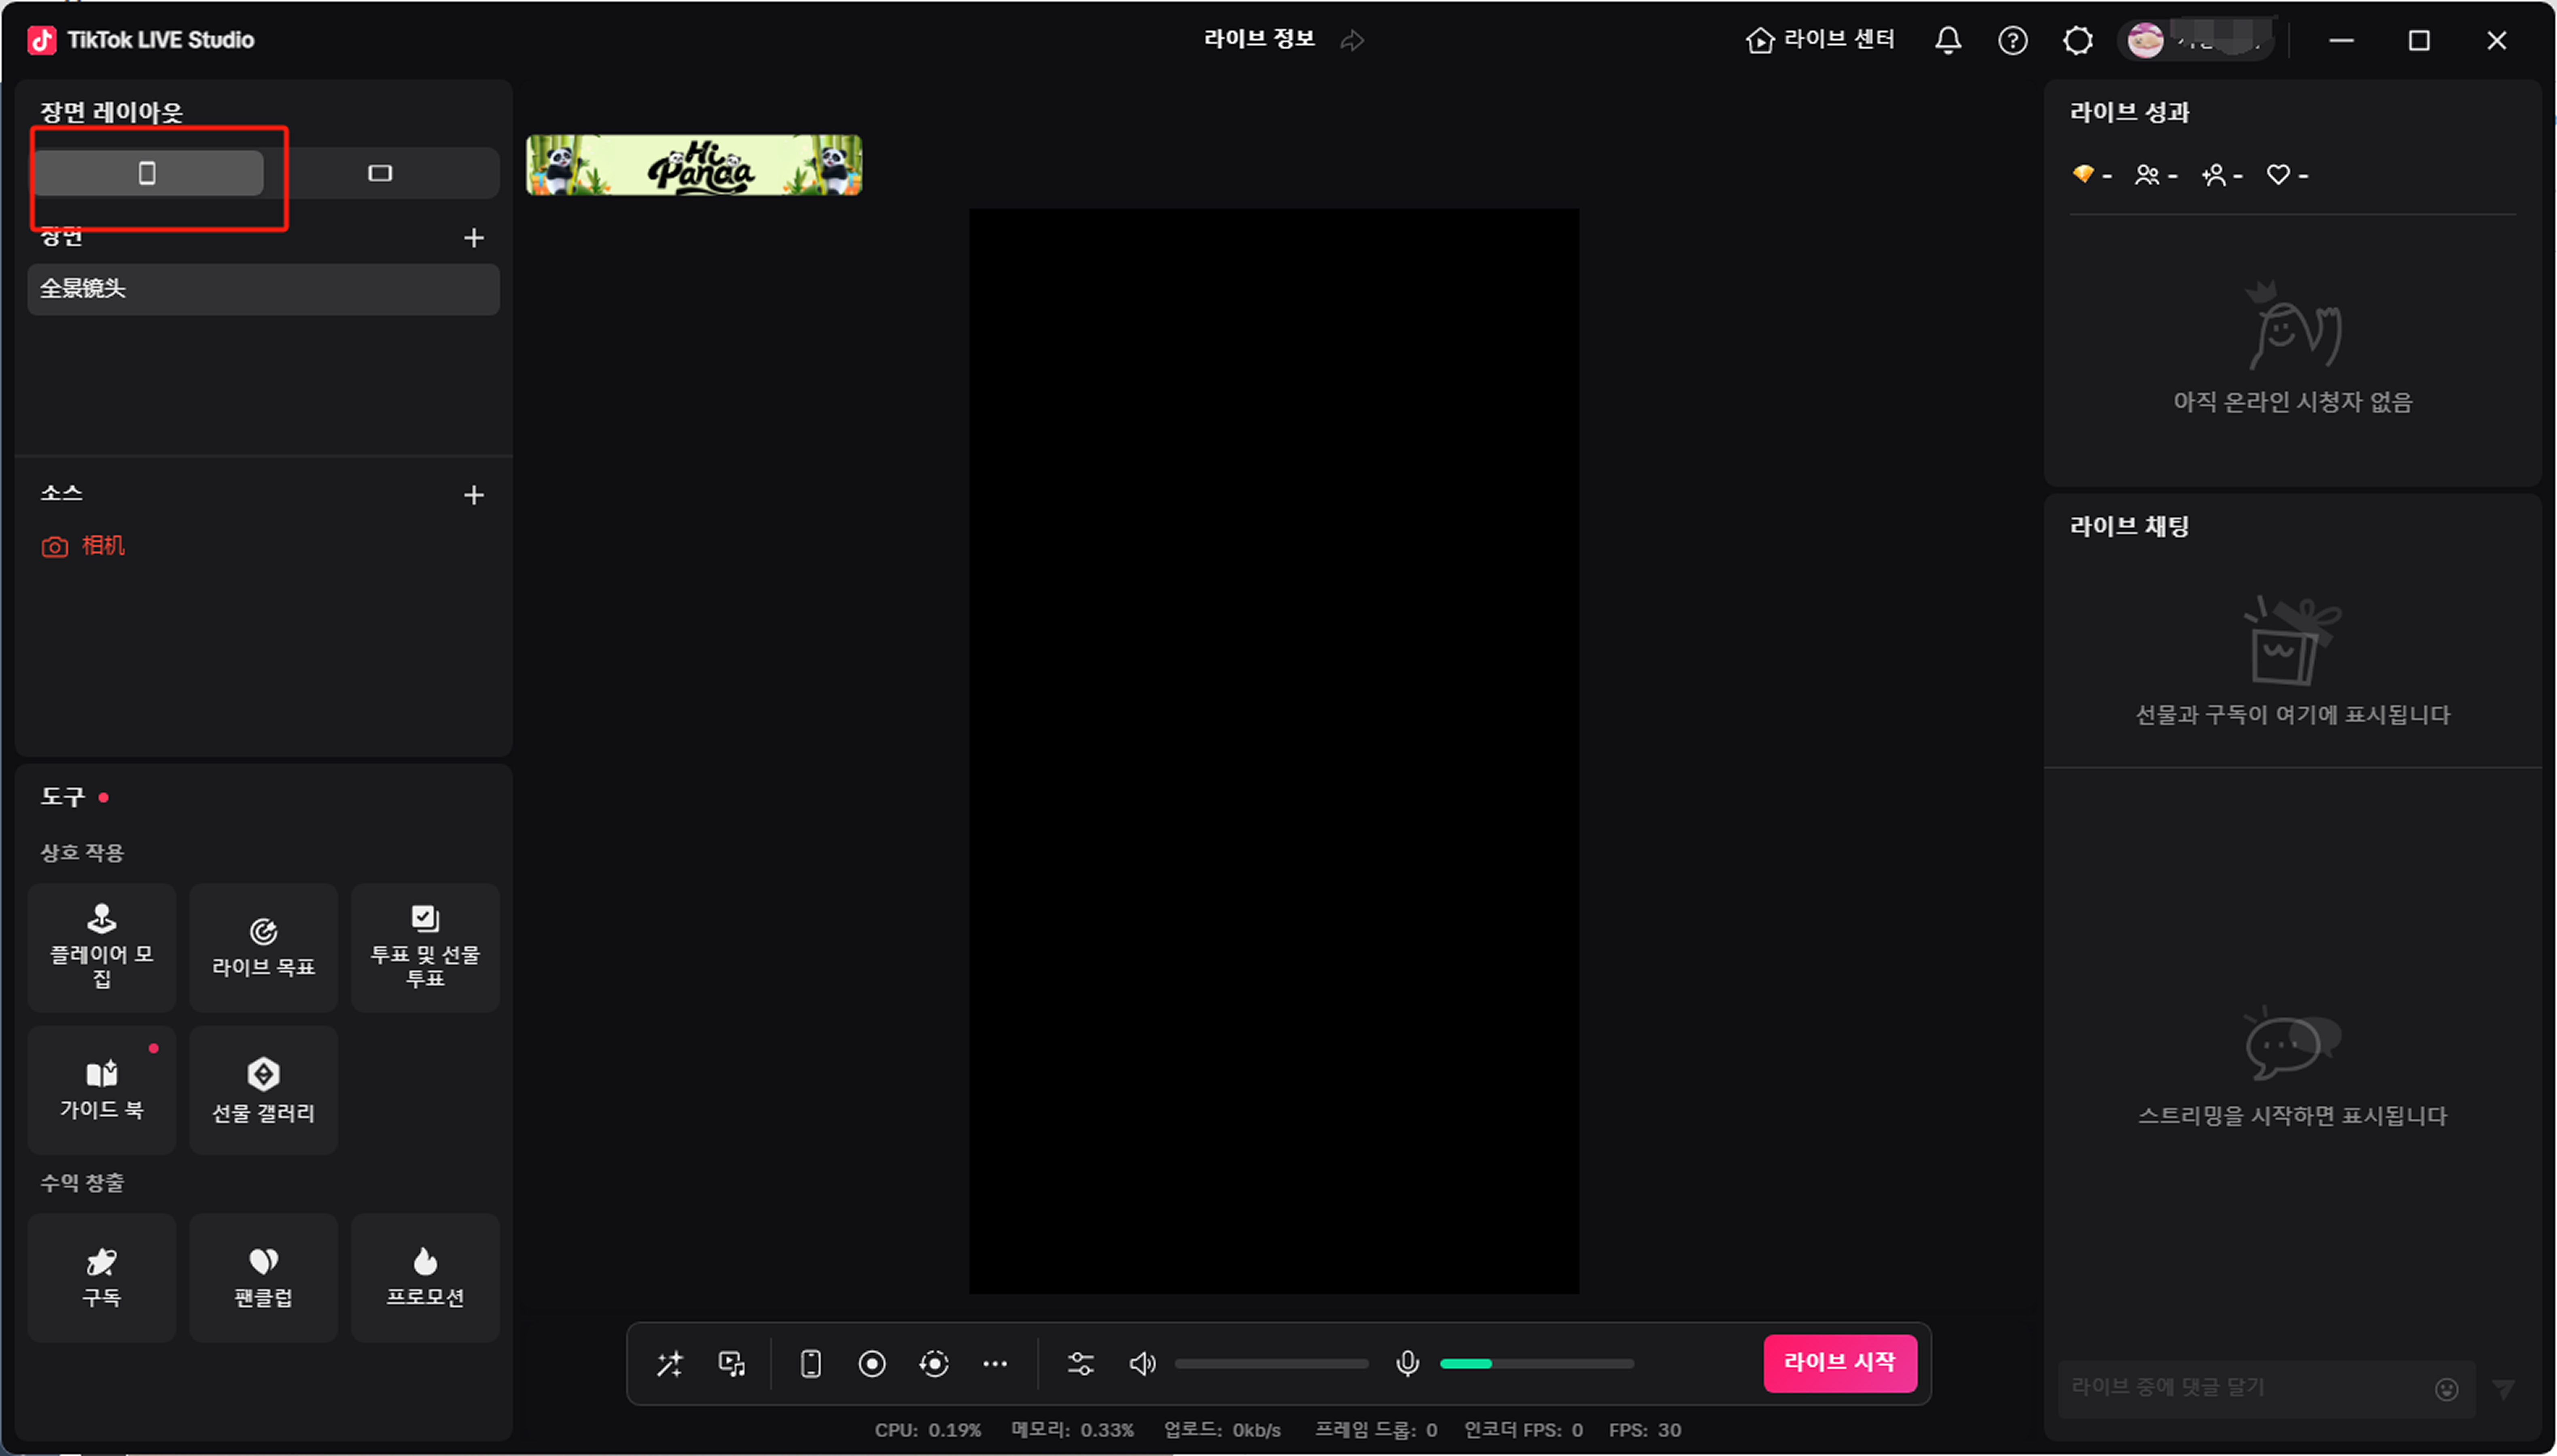Open 라이브 정보 title
The height and width of the screenshot is (1456, 2557).
tap(1259, 39)
